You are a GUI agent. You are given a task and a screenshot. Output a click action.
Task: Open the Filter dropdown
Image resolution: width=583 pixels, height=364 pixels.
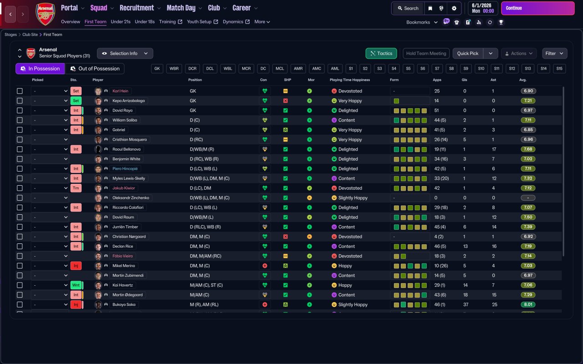coord(555,53)
